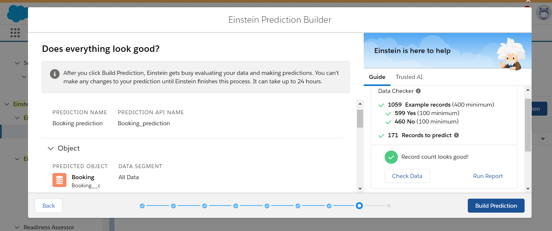Click the Astro avatar profile icon
The image size is (552, 231).
[544, 13]
